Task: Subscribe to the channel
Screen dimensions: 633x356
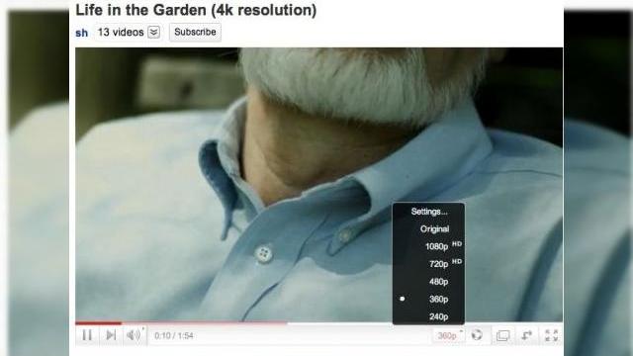Action: [195, 32]
